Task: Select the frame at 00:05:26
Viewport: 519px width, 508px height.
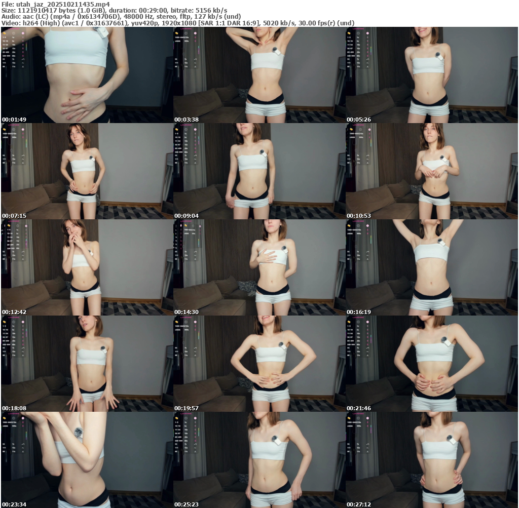Action: 432,75
